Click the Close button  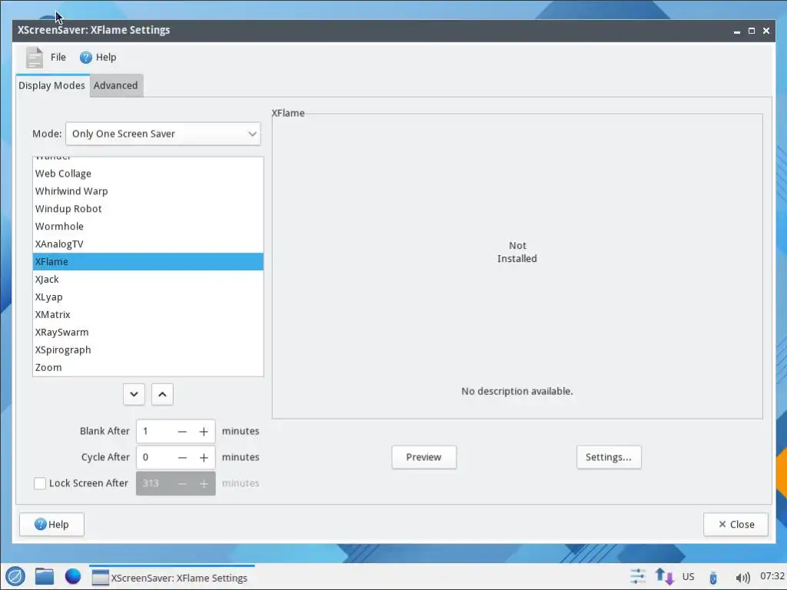[x=736, y=524]
